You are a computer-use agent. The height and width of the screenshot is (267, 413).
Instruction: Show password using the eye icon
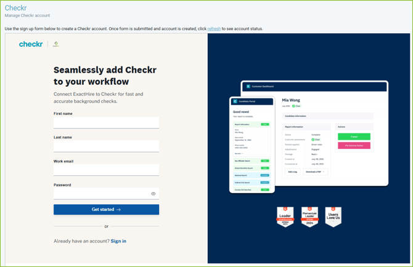click(153, 194)
